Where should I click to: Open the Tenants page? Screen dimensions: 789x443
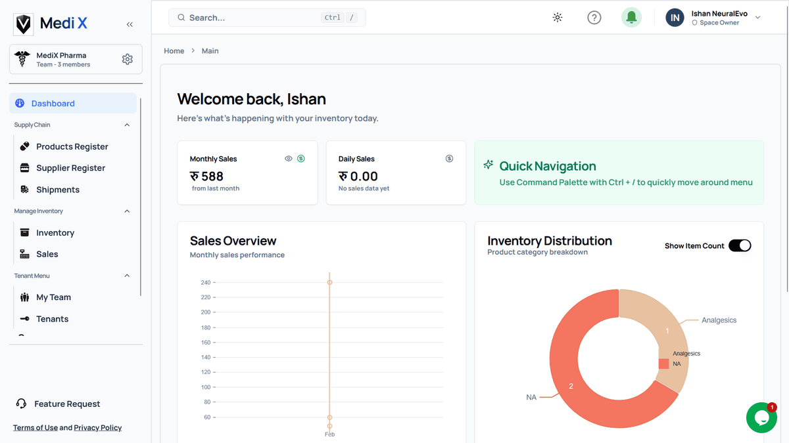point(53,318)
